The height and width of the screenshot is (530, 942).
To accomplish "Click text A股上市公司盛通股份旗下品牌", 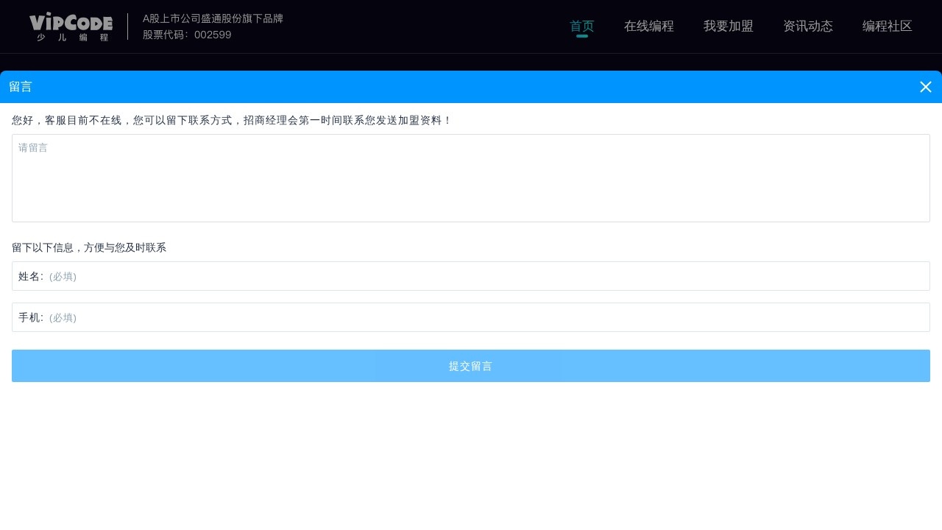I will (213, 18).
